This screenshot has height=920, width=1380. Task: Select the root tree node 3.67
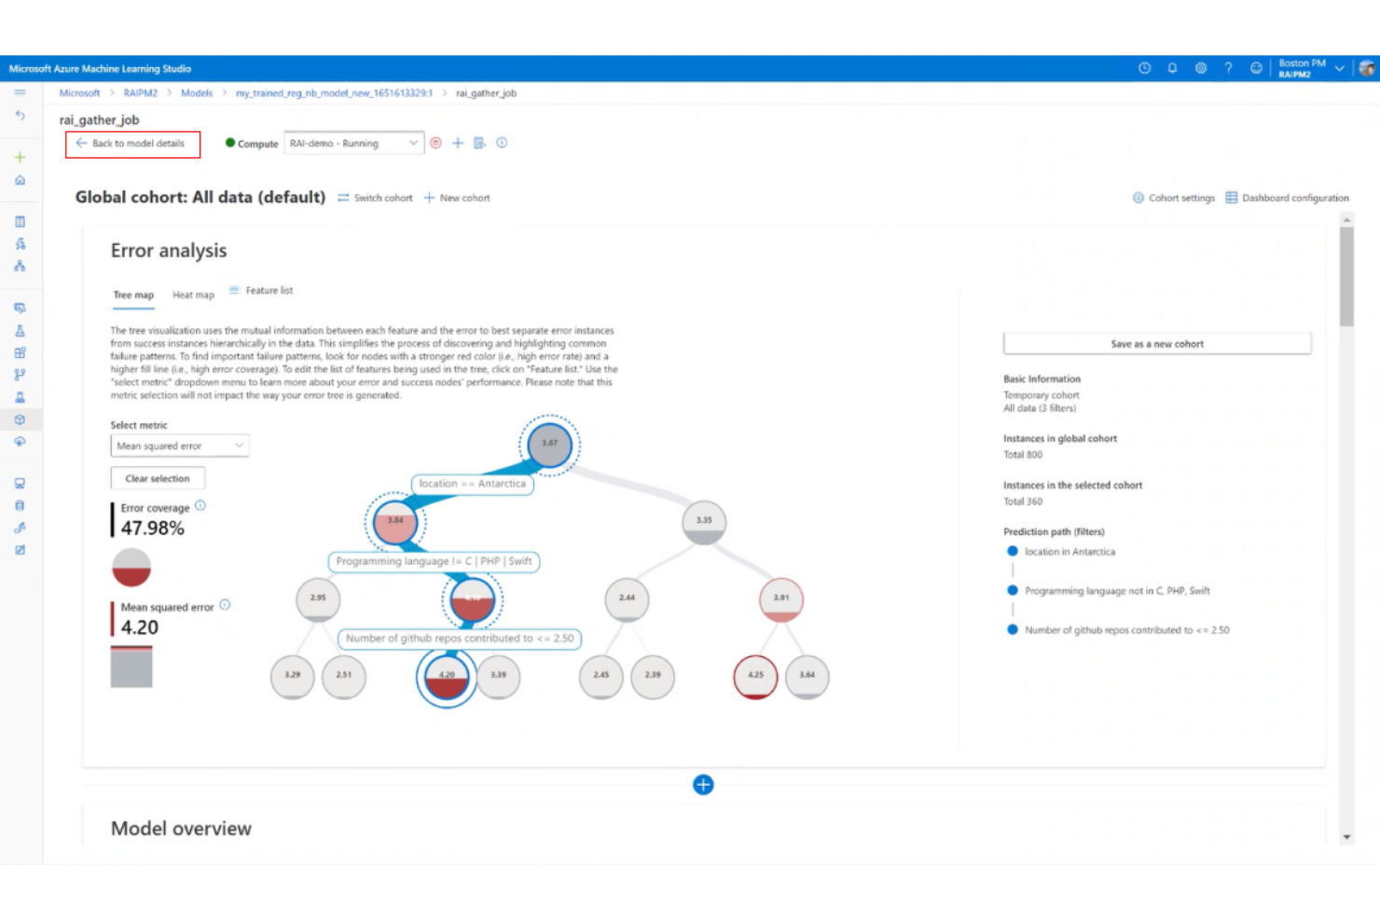point(549,444)
